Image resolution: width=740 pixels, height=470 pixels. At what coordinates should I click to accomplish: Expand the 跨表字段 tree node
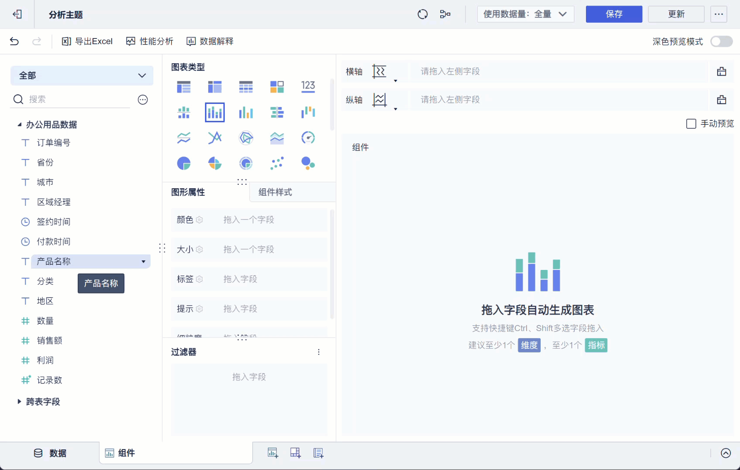tap(19, 402)
